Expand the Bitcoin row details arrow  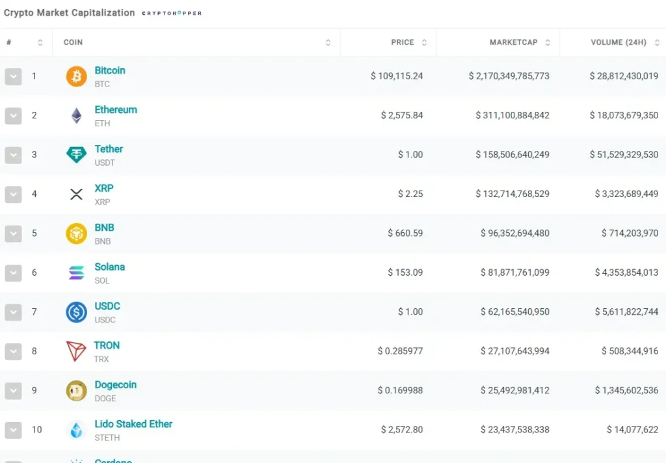(x=13, y=77)
